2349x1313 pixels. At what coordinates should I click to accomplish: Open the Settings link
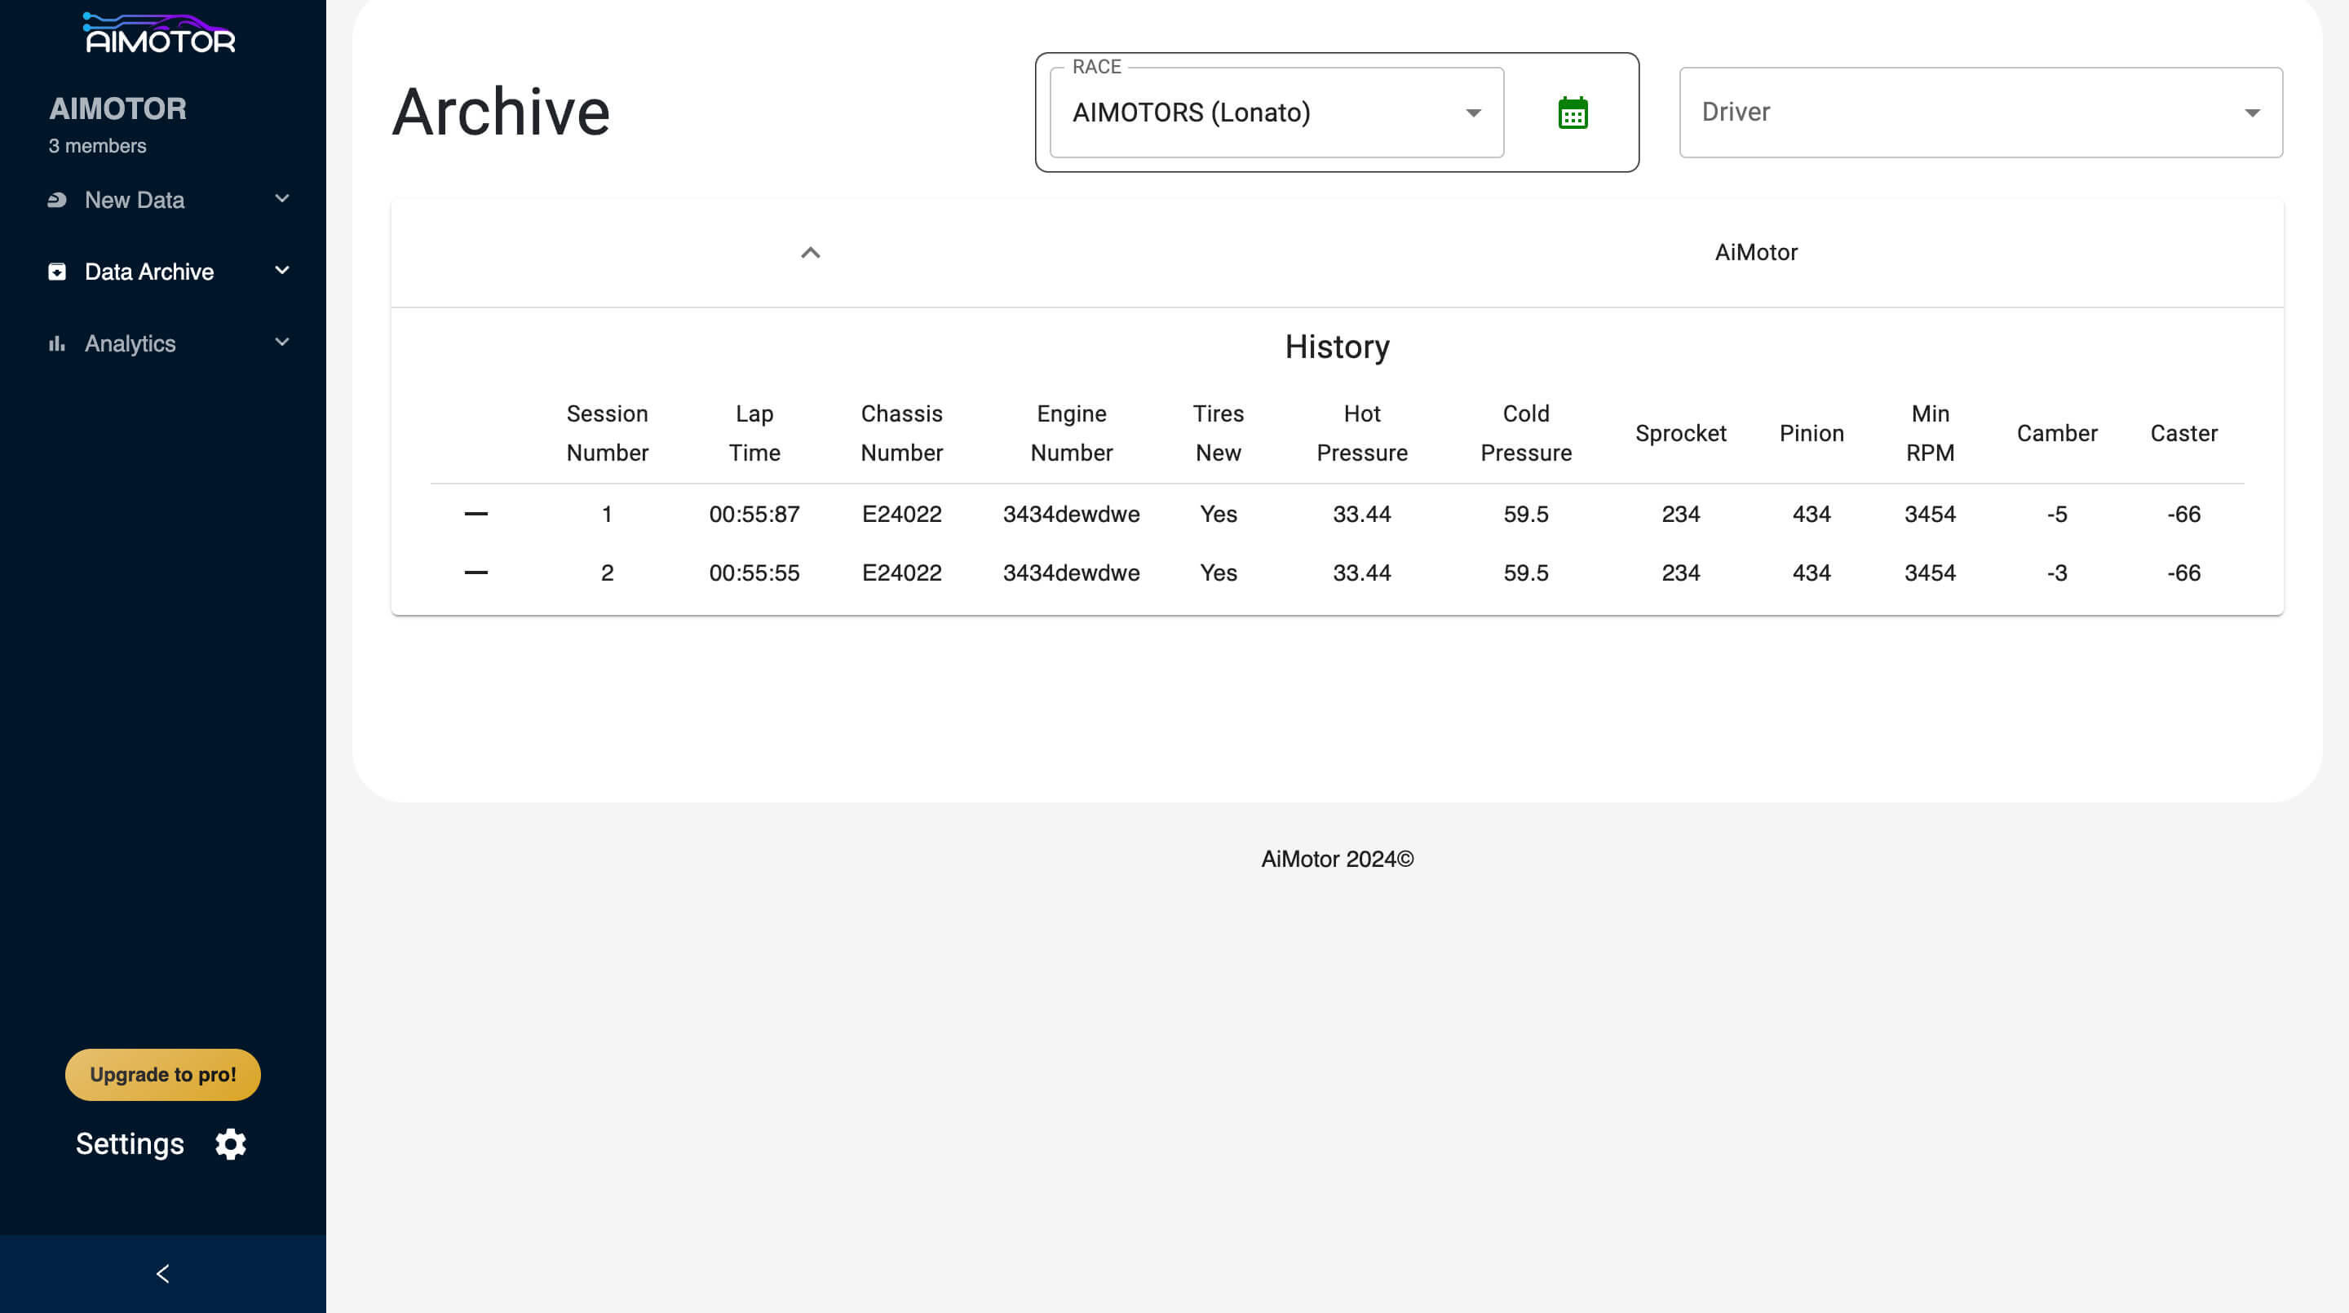130,1143
